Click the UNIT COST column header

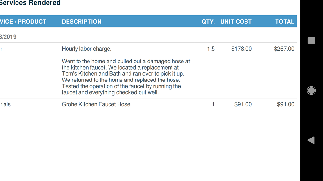click(x=236, y=22)
